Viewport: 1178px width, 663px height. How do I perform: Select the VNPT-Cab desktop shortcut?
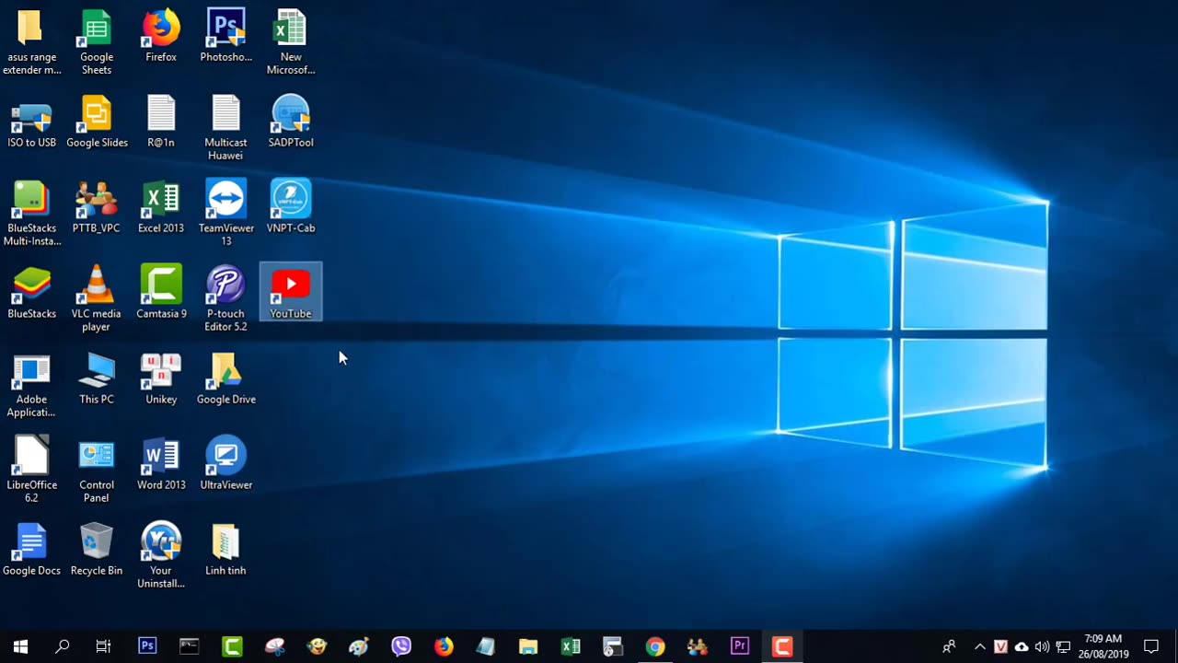(x=291, y=208)
